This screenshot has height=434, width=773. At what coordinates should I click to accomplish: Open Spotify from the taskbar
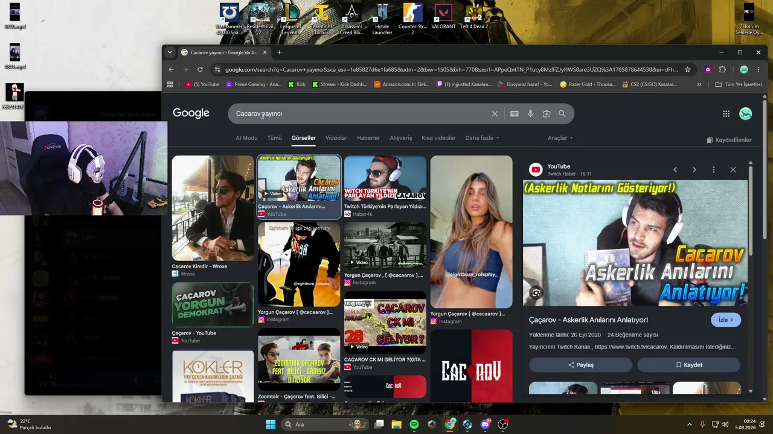click(414, 424)
